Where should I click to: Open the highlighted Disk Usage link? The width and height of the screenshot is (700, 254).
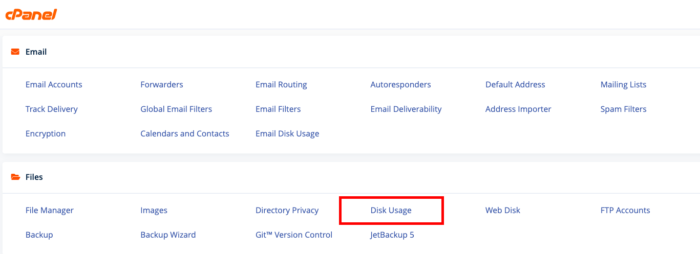pos(391,210)
